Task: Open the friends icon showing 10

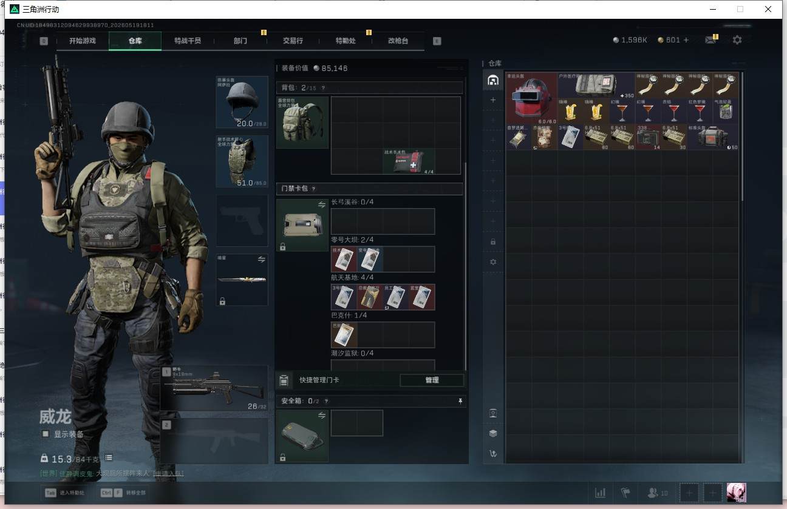Action: (x=658, y=493)
